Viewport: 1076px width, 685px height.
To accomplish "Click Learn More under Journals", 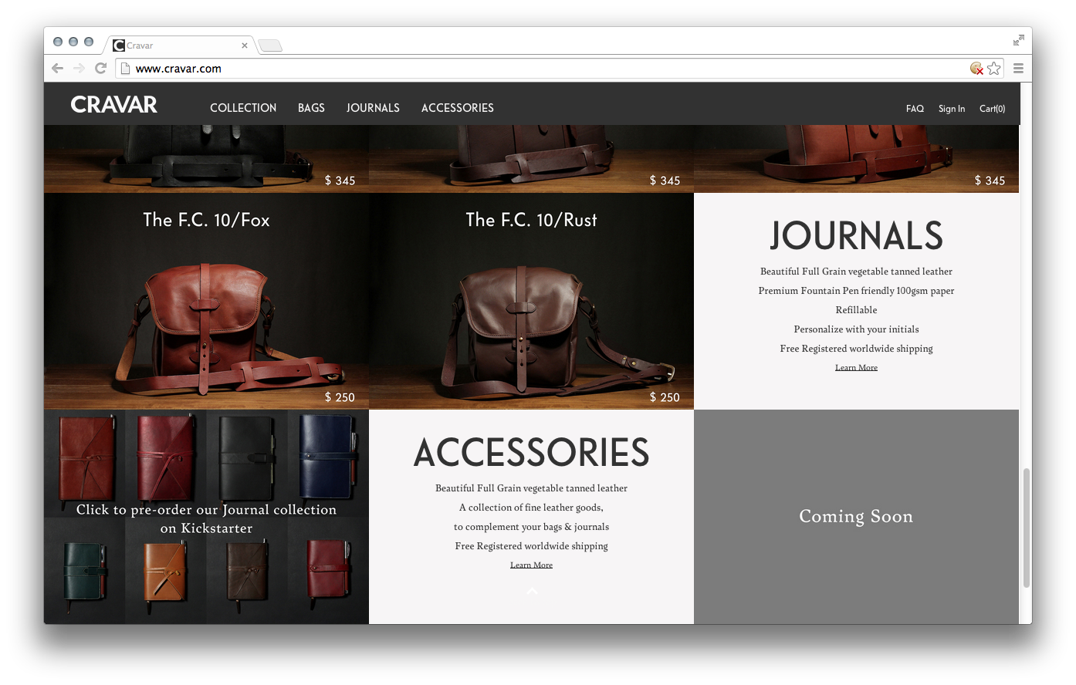I will pyautogui.click(x=856, y=368).
